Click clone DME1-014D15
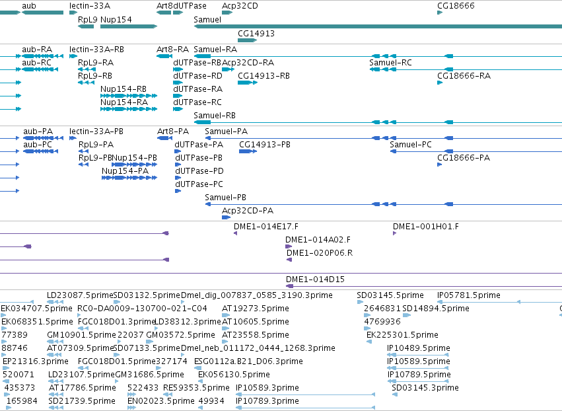Screen dimensions: 562x411 tap(316, 280)
